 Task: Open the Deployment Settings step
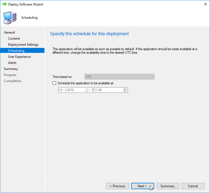point(23,45)
